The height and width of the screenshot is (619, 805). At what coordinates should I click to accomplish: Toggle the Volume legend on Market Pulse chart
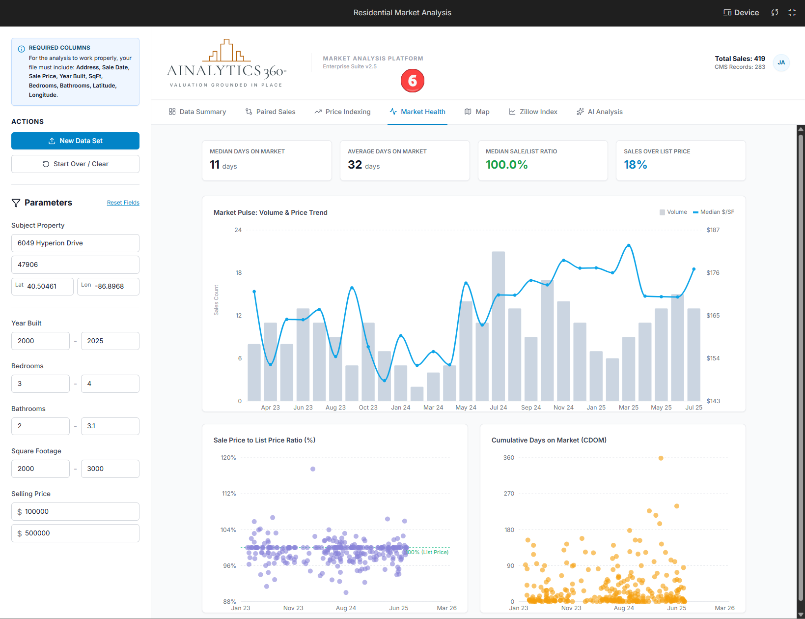coord(673,212)
